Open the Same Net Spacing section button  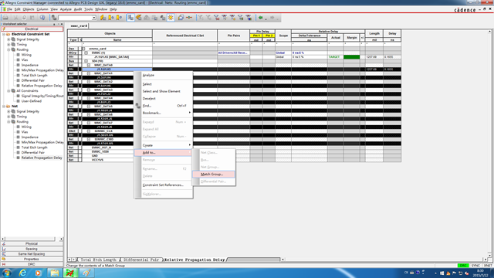coord(32,254)
